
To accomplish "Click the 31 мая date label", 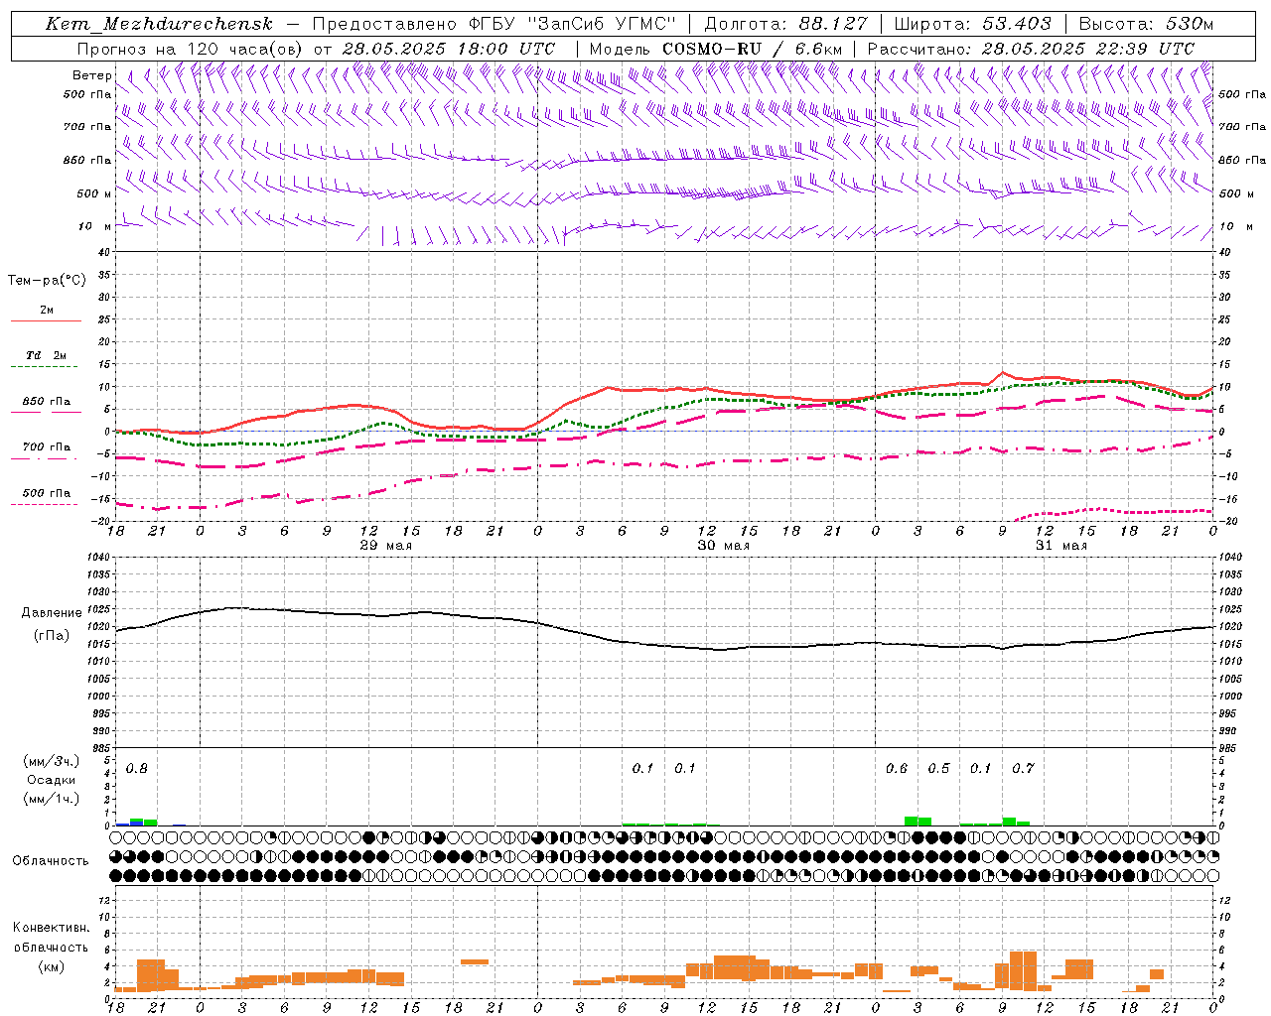I will click(1060, 546).
